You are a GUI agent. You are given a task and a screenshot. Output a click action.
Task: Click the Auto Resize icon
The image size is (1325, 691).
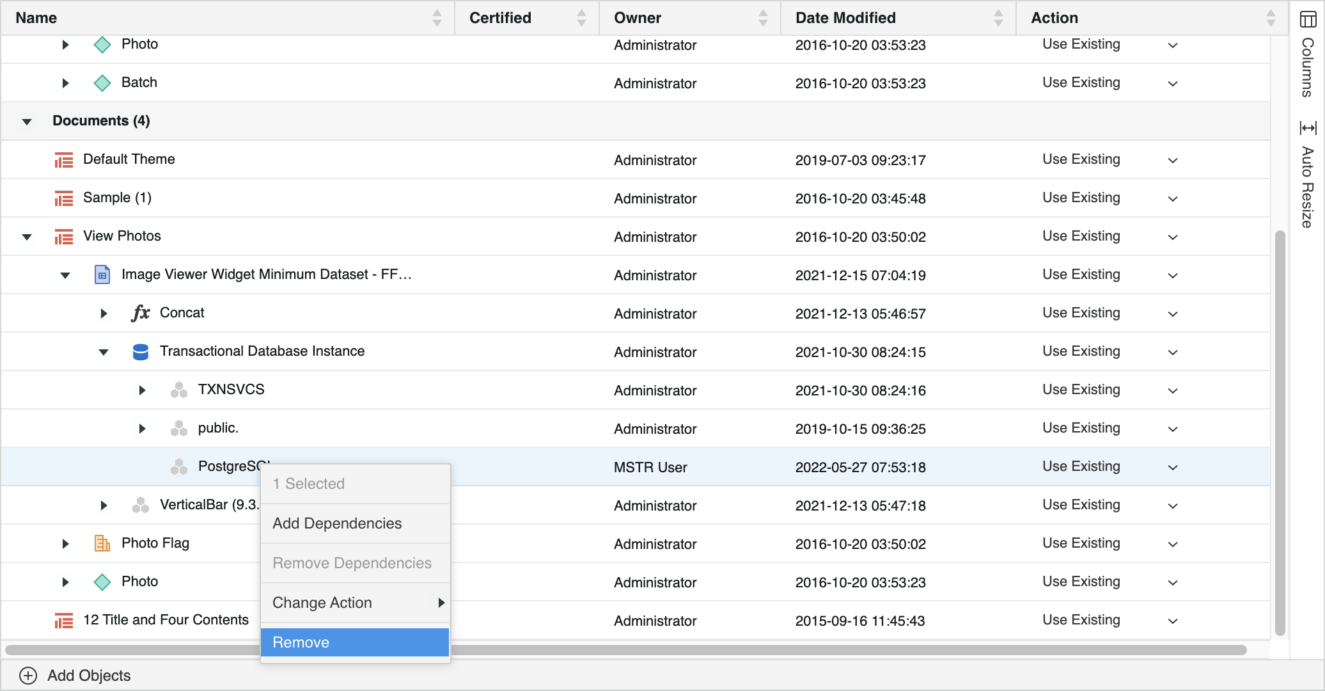click(1308, 128)
